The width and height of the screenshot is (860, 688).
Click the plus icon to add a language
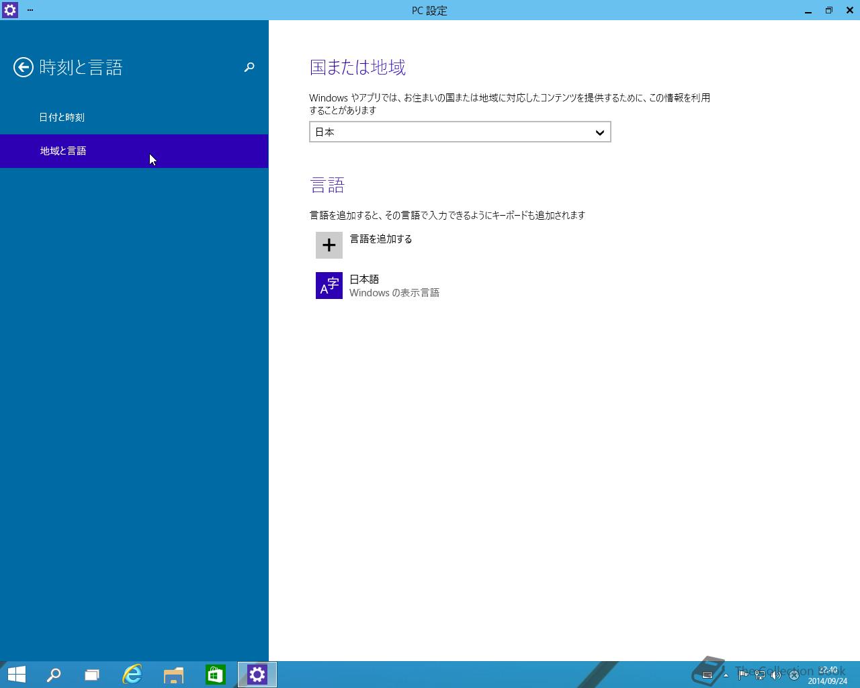329,245
